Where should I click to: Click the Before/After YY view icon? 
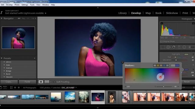point(47,82)
